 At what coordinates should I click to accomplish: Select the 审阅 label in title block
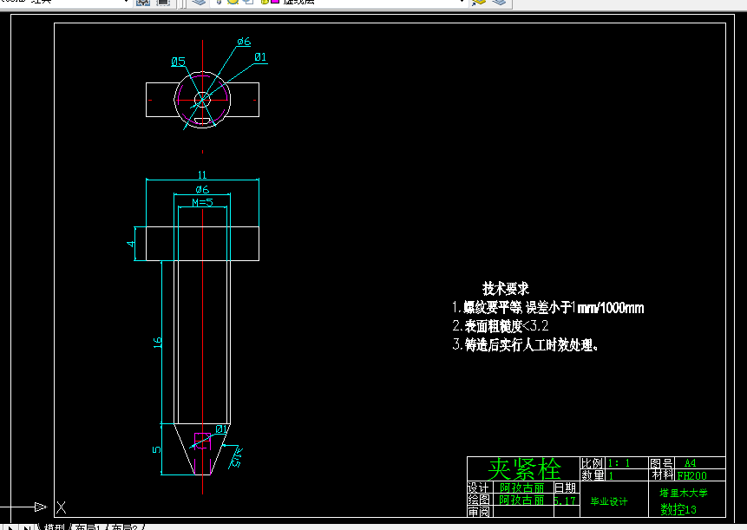[x=478, y=512]
